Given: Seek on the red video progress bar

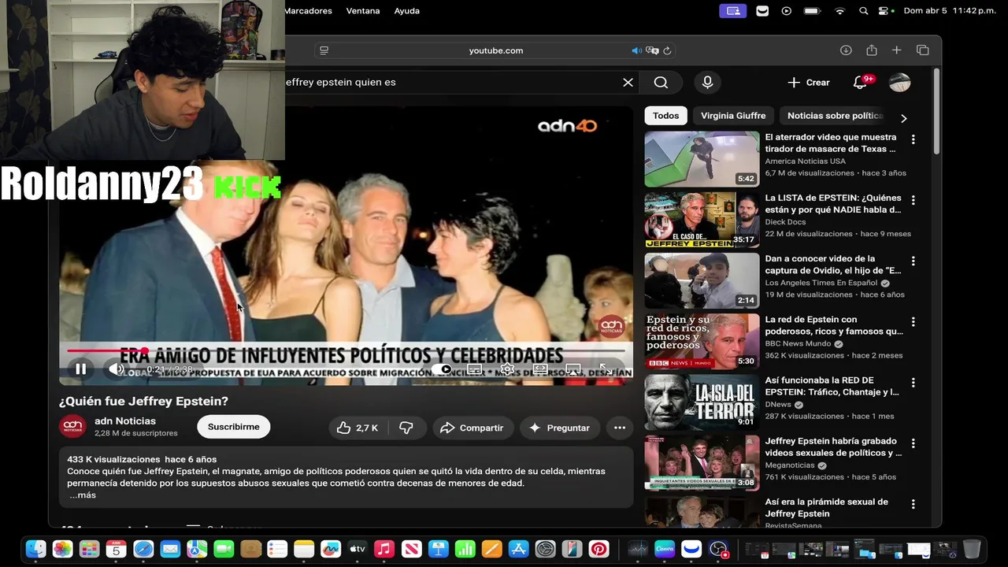Looking at the screenshot, I should [346, 350].
